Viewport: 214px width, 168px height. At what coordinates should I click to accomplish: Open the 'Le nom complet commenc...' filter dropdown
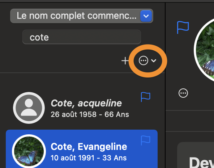82,16
